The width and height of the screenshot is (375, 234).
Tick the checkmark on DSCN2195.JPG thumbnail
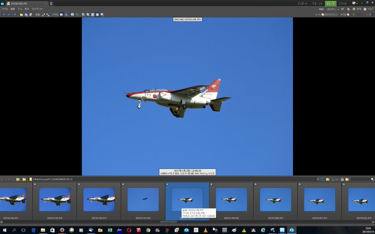[x=35, y=184]
